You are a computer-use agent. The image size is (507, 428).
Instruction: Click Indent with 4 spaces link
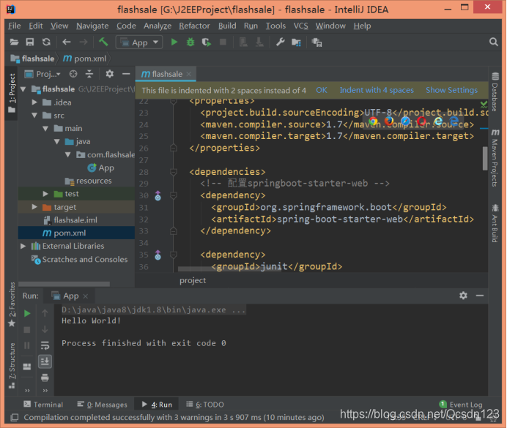[x=377, y=90]
